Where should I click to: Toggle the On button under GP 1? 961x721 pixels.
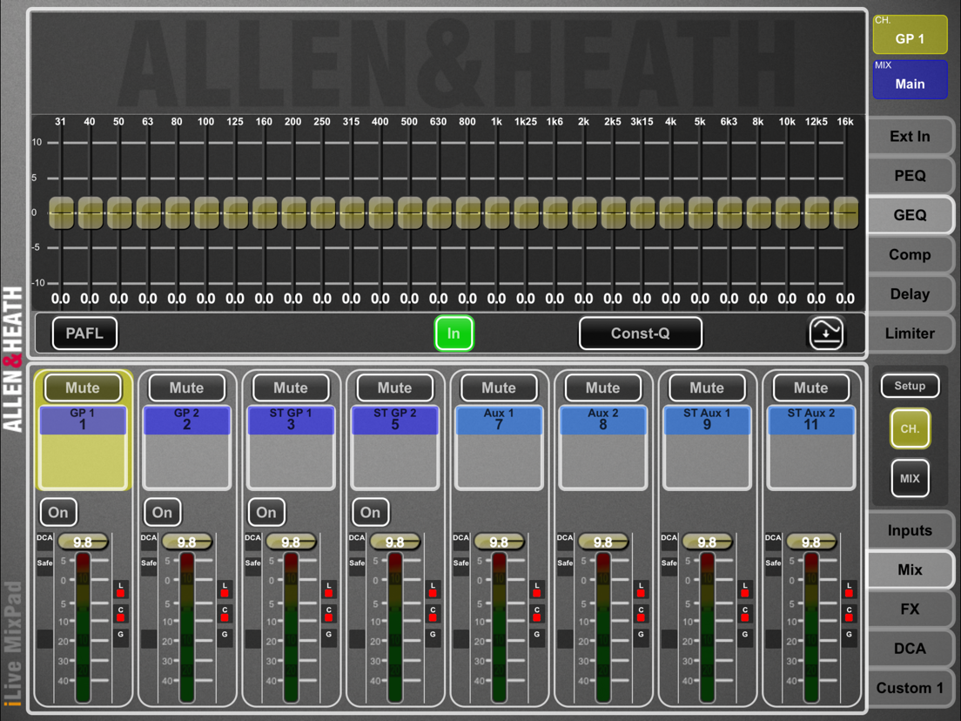point(58,512)
